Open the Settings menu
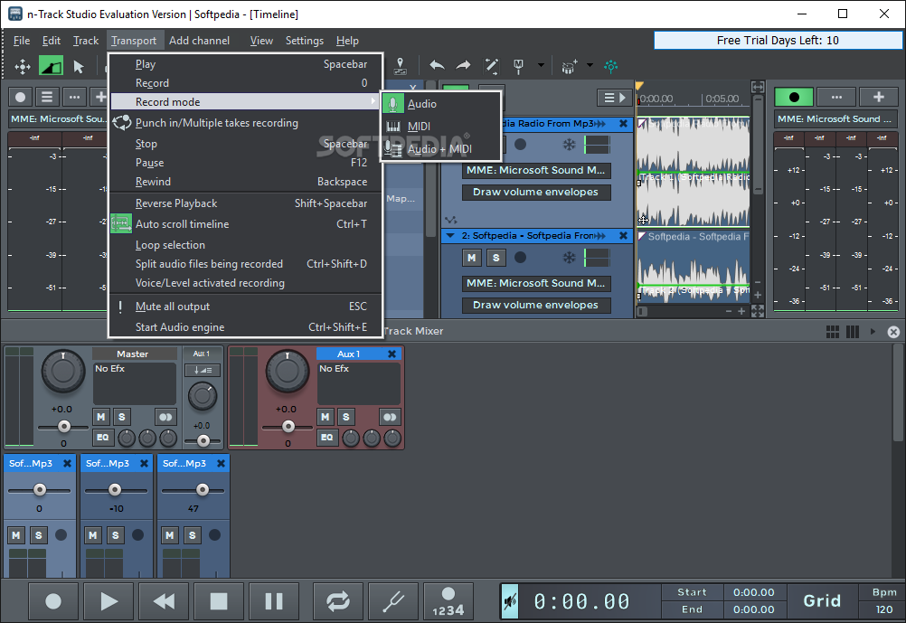 click(305, 41)
